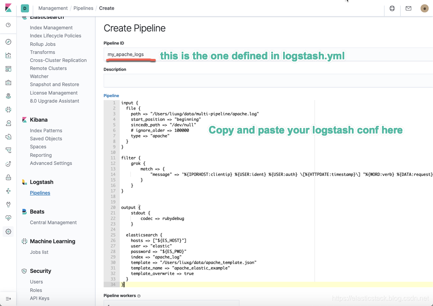Expand the side navigation

tap(8, 299)
